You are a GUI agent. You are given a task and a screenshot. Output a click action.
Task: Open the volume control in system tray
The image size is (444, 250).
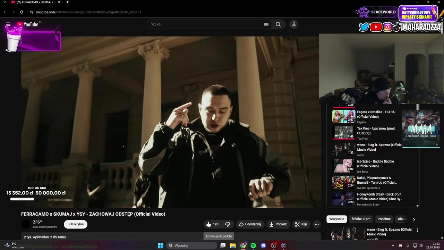420,245
